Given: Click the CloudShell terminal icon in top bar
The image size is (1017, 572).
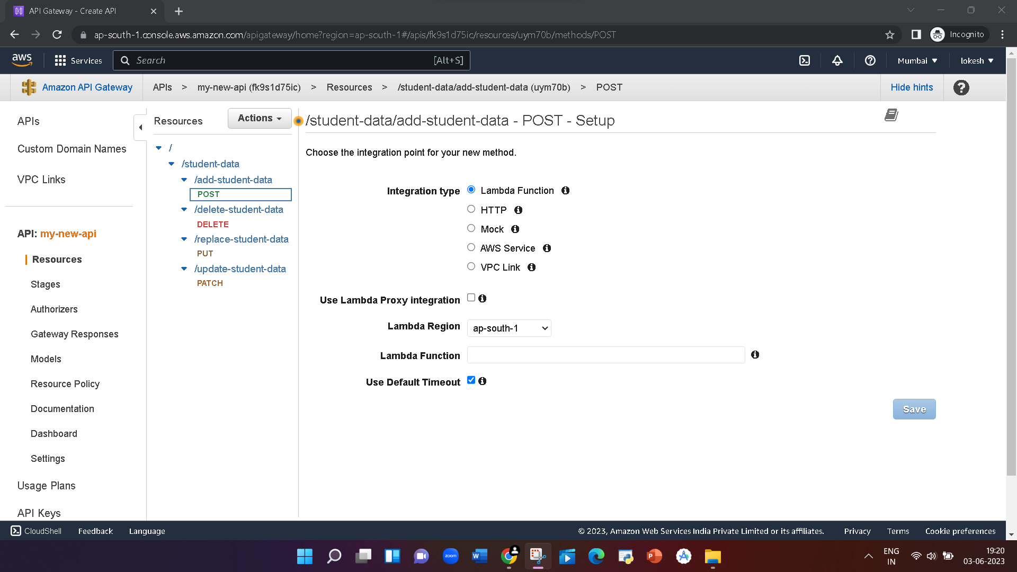Looking at the screenshot, I should [805, 60].
